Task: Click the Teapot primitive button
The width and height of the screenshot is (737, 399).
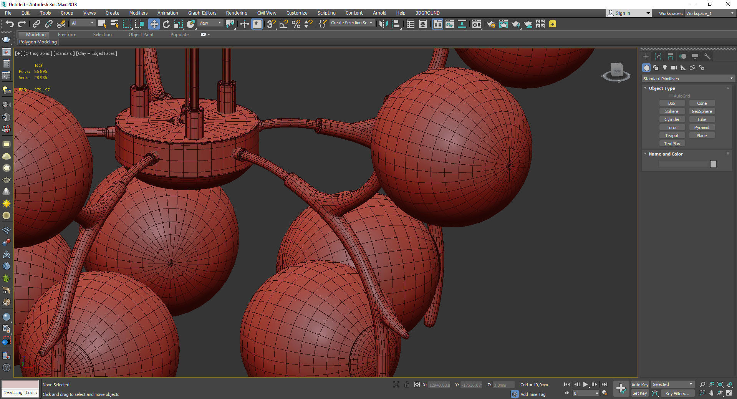Action: pos(672,136)
